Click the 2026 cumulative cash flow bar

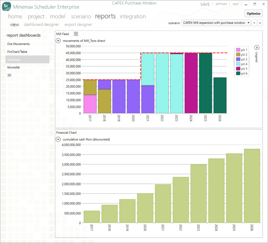(252, 186)
